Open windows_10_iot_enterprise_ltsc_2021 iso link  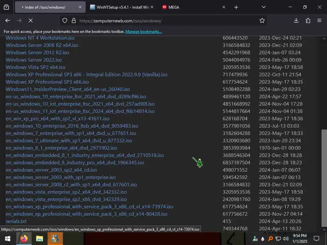click(x=80, y=104)
